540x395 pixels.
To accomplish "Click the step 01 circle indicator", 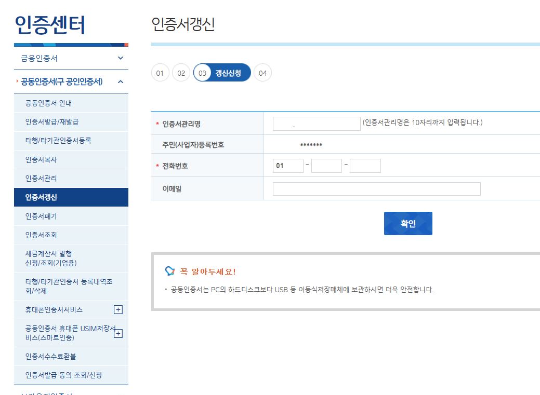I will (160, 73).
